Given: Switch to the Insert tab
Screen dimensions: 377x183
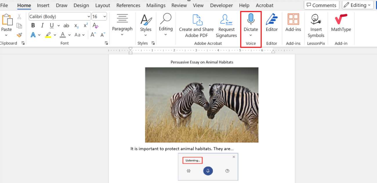Looking at the screenshot, I should click(x=43, y=5).
